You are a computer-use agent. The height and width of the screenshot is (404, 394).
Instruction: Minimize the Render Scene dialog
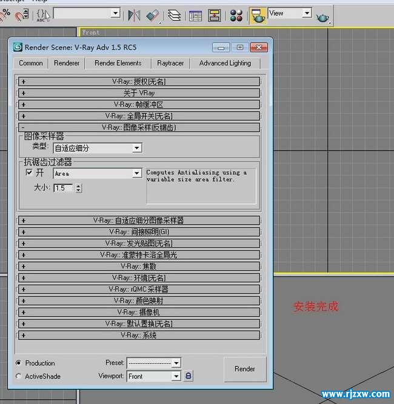(221, 47)
